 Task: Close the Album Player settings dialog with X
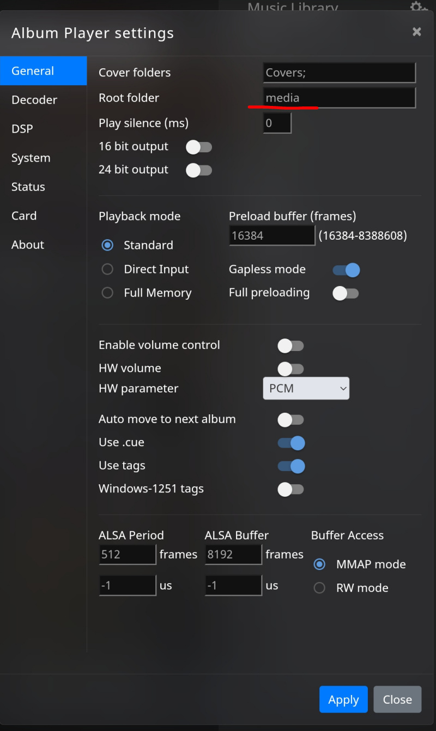click(x=417, y=32)
